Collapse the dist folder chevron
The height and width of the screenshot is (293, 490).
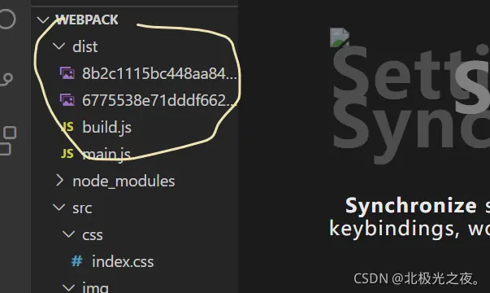[59, 46]
